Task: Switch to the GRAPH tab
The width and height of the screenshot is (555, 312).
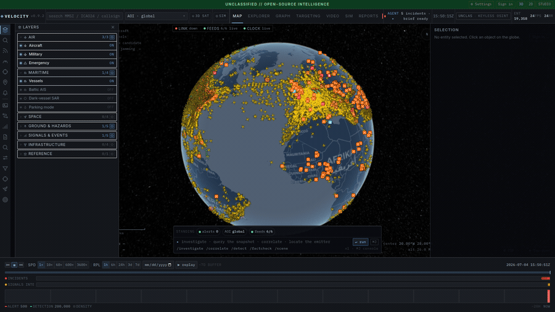Action: point(283,16)
